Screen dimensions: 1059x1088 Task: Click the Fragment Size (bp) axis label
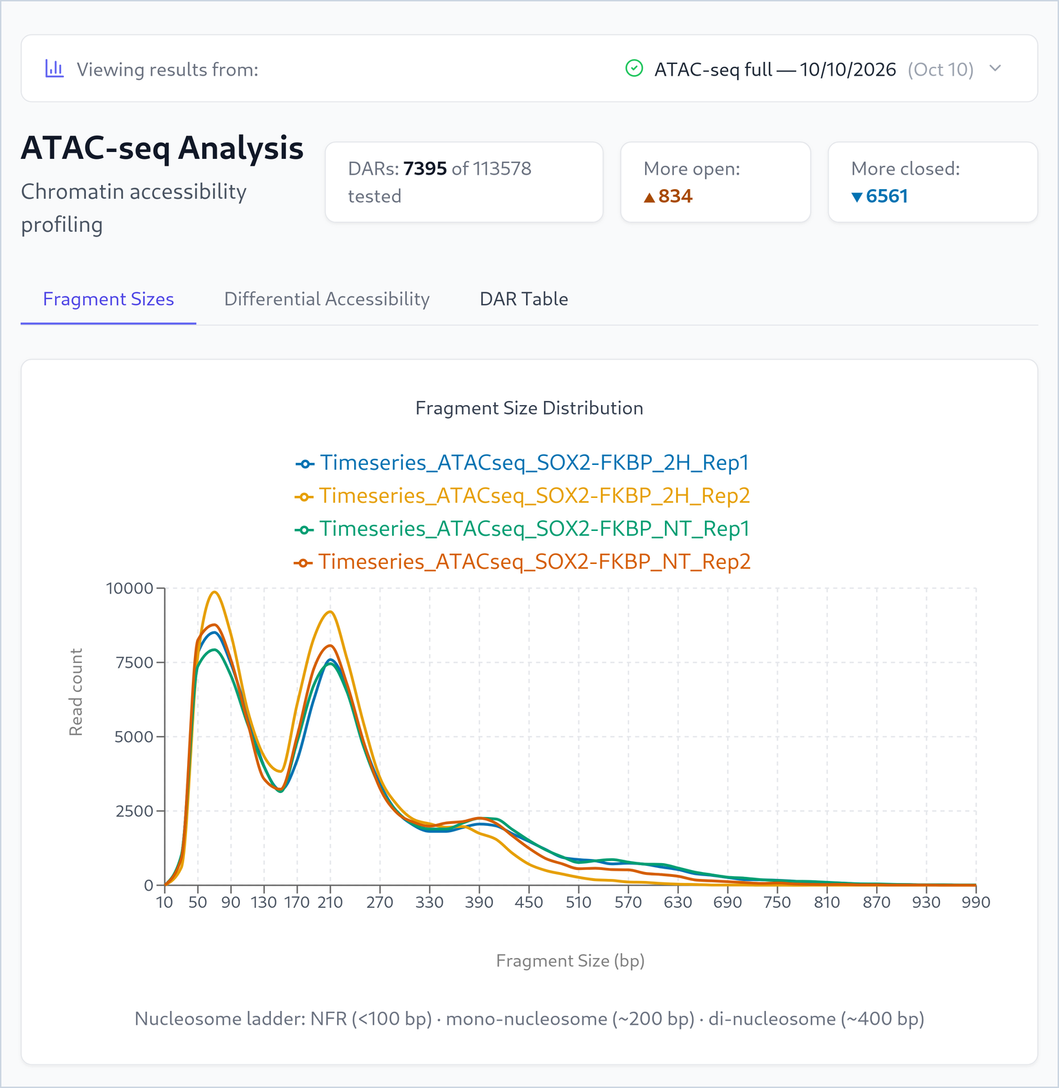tap(570, 961)
